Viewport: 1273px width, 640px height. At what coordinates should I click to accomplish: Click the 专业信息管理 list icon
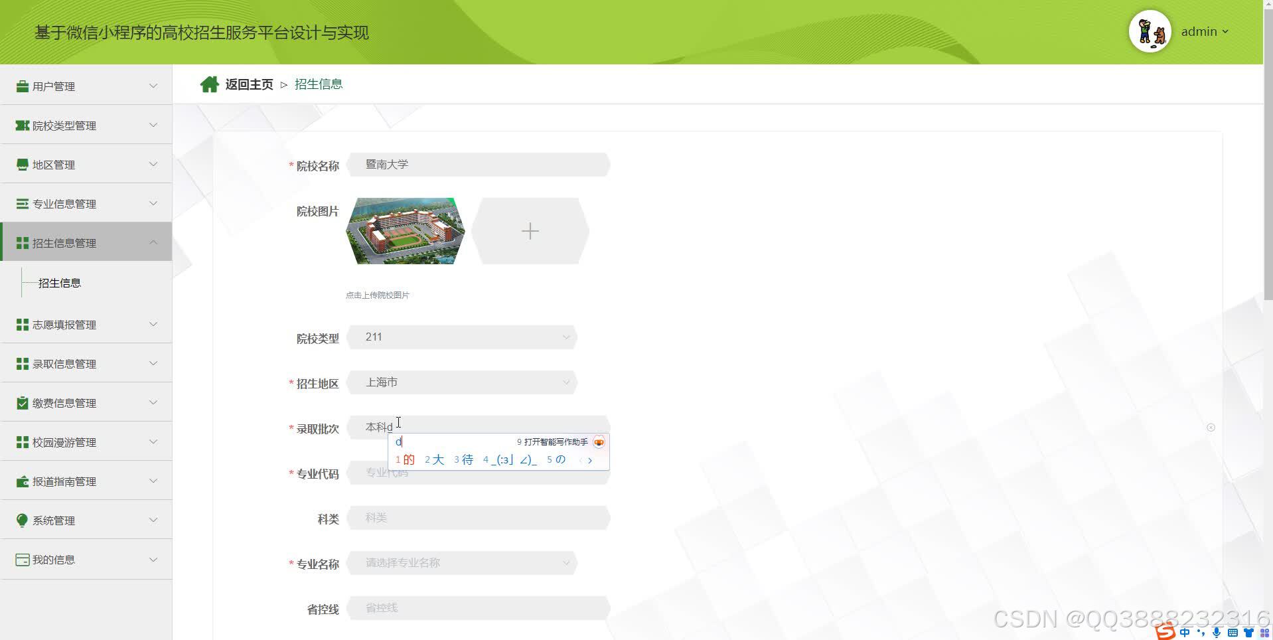click(x=22, y=204)
